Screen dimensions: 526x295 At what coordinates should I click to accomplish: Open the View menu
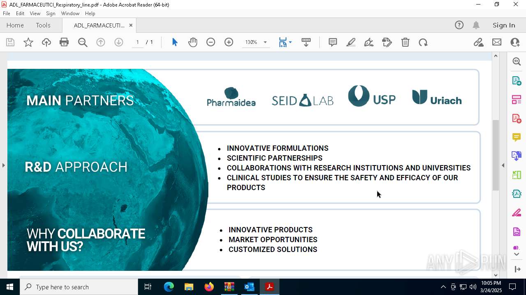tap(35, 14)
